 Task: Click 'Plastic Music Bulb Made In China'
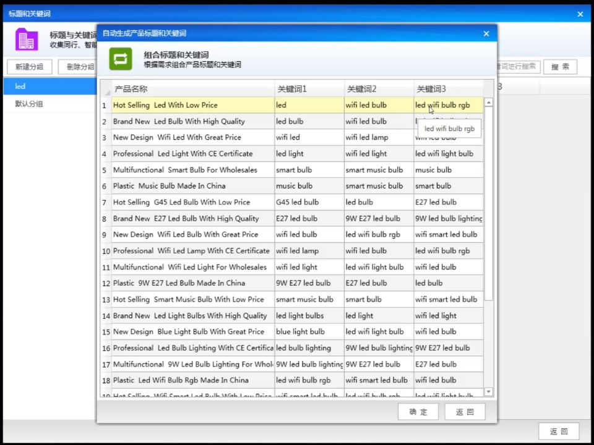click(x=193, y=186)
